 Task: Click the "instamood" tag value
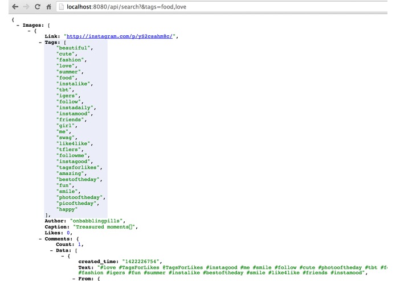point(74,114)
